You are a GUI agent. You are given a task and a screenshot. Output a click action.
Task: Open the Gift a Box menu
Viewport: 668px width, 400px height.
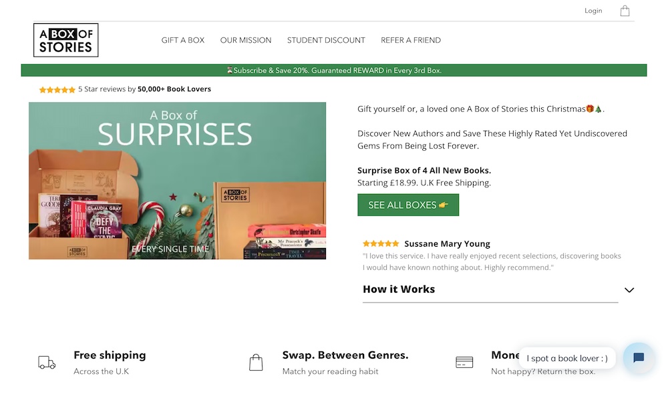[x=183, y=40]
